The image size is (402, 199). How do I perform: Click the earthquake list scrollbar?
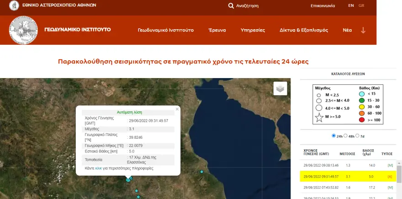coord(399,173)
